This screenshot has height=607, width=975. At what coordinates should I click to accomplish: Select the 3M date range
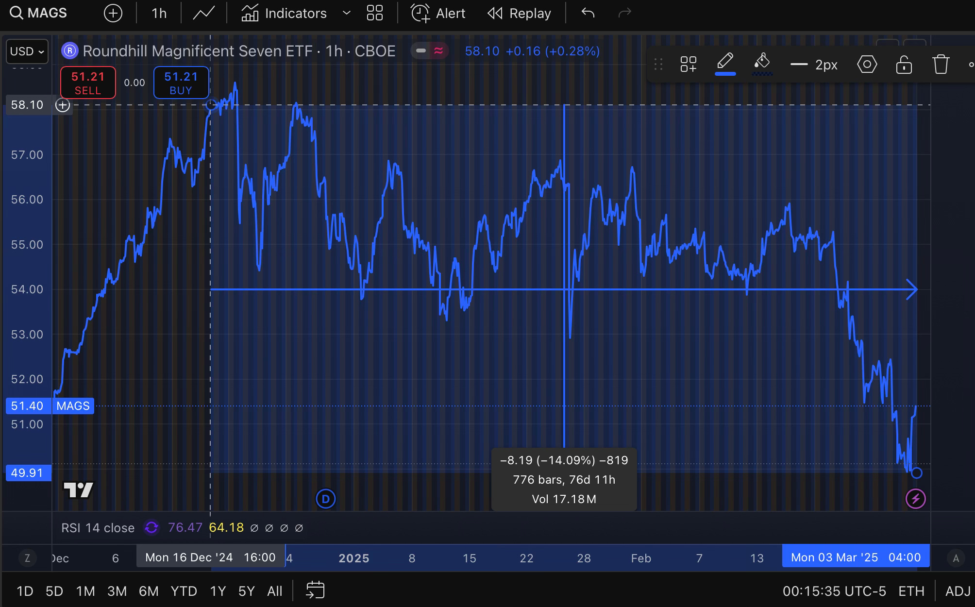click(117, 591)
